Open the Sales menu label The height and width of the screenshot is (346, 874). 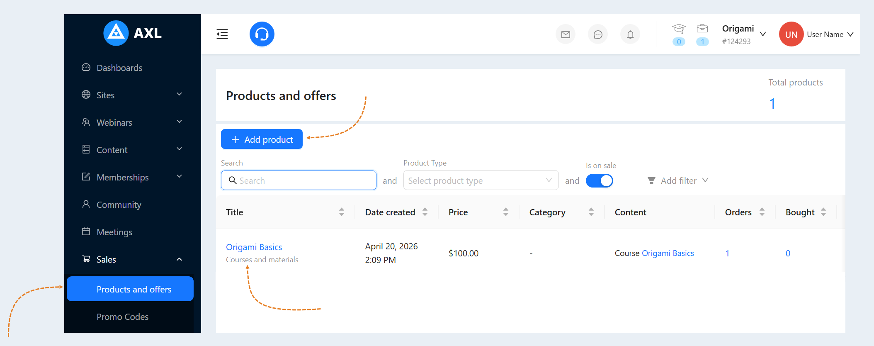pyautogui.click(x=106, y=259)
